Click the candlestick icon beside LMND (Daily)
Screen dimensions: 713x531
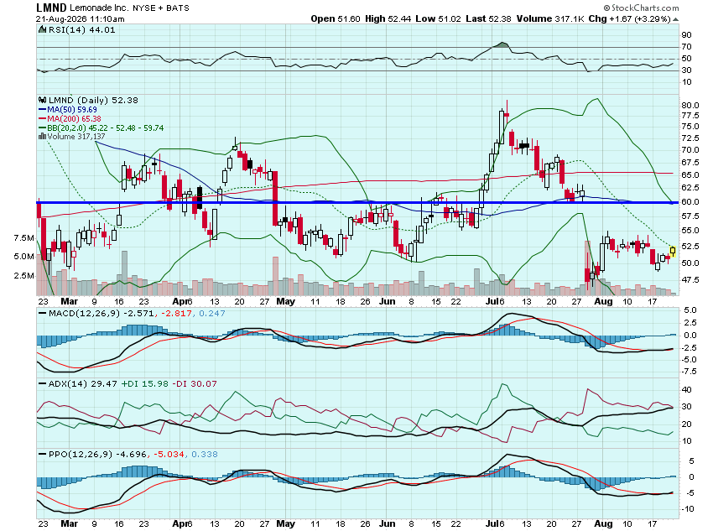(x=42, y=100)
